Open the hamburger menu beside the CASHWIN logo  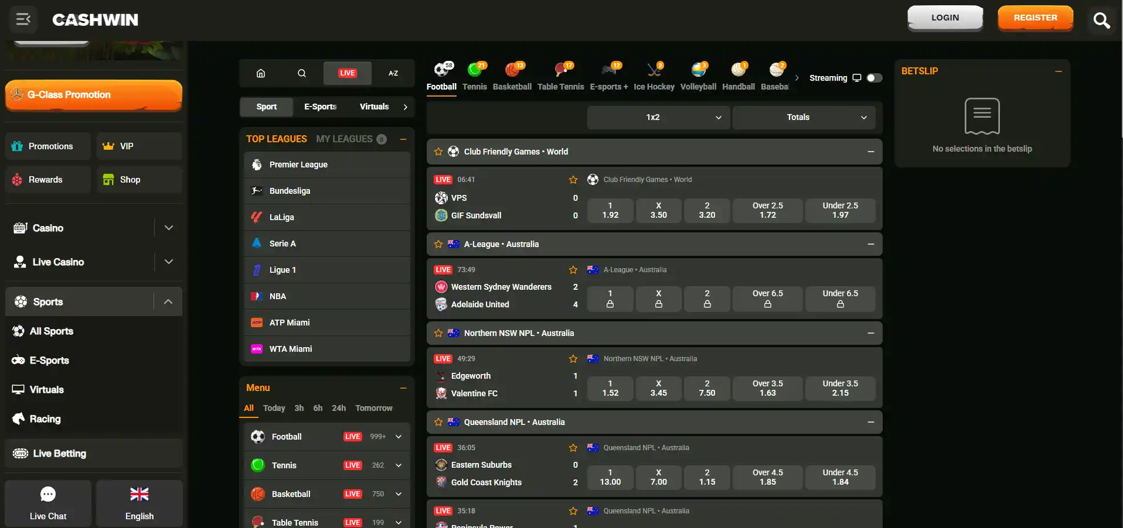(23, 19)
